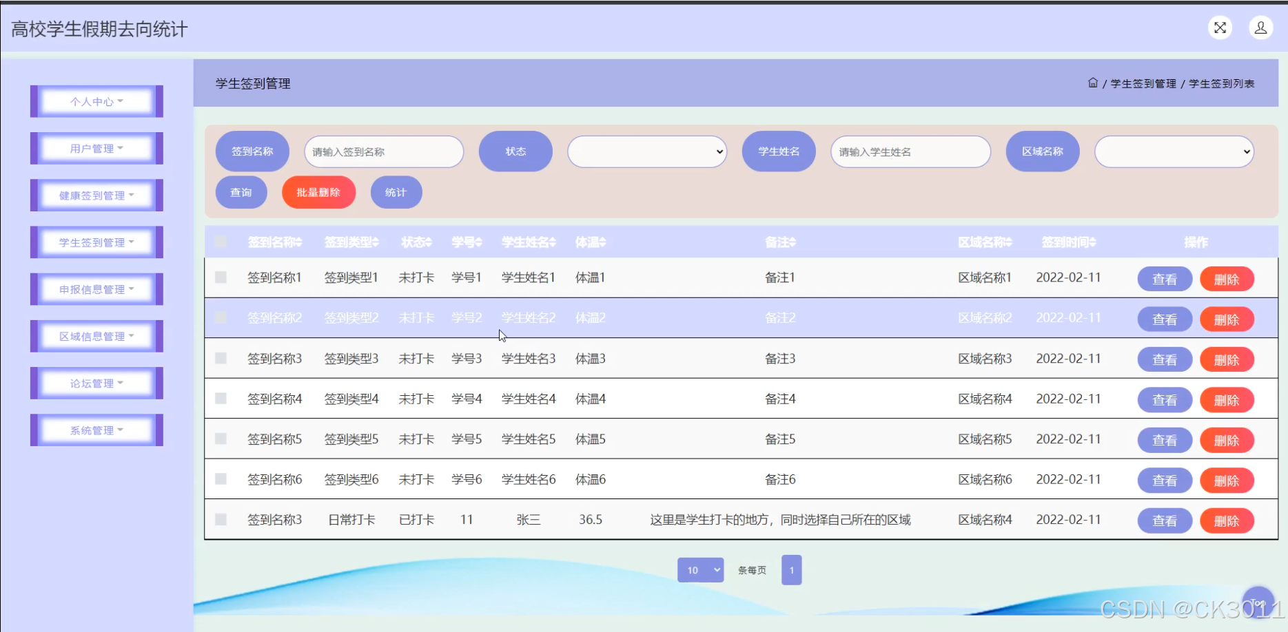Click the home icon in breadcrumb

tap(1093, 83)
